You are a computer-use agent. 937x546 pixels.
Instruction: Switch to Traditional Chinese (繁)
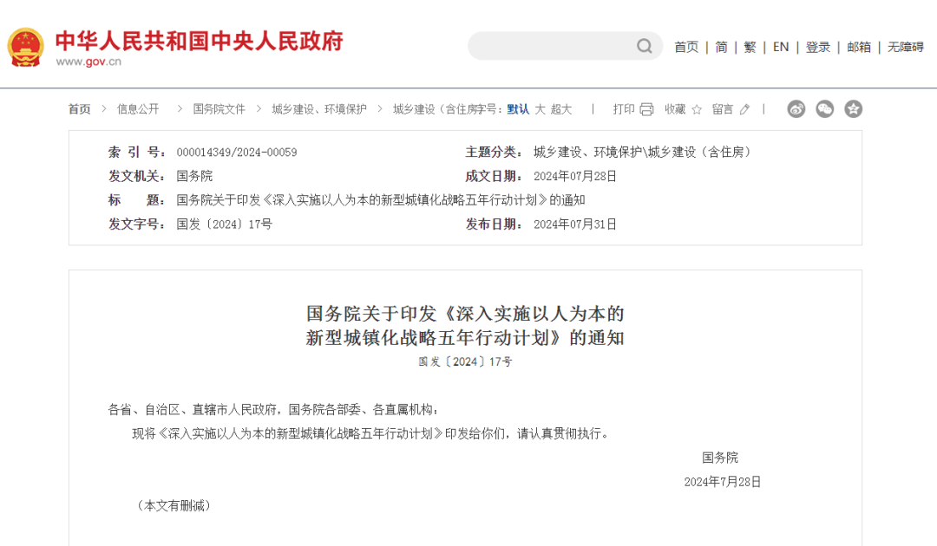pos(750,47)
